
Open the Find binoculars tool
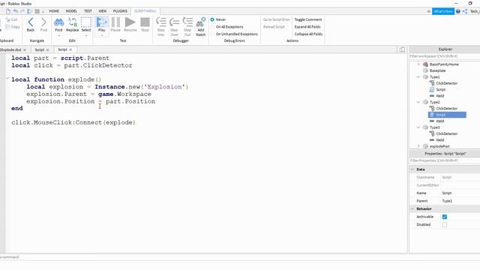pyautogui.click(x=58, y=25)
